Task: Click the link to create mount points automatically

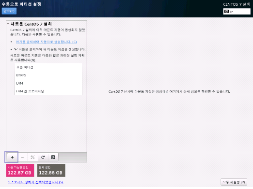Action: click(46, 42)
